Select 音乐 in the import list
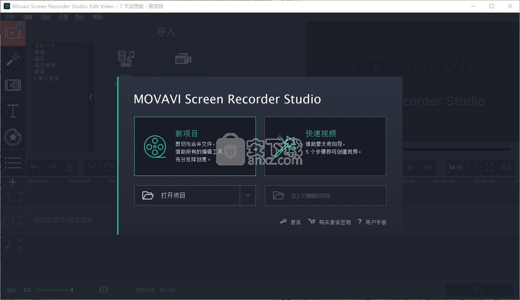Image resolution: width=520 pixels, height=300 pixels. coord(40,59)
